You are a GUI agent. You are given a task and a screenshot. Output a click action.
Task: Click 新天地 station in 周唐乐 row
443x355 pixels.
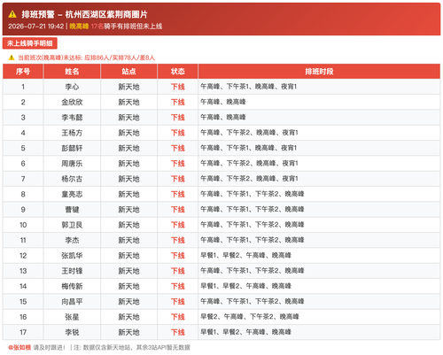click(128, 164)
